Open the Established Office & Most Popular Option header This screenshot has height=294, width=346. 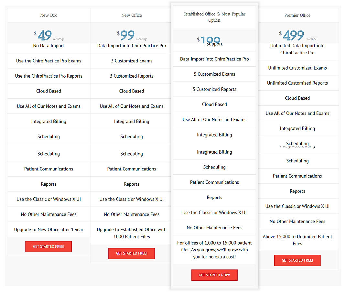pos(214,18)
